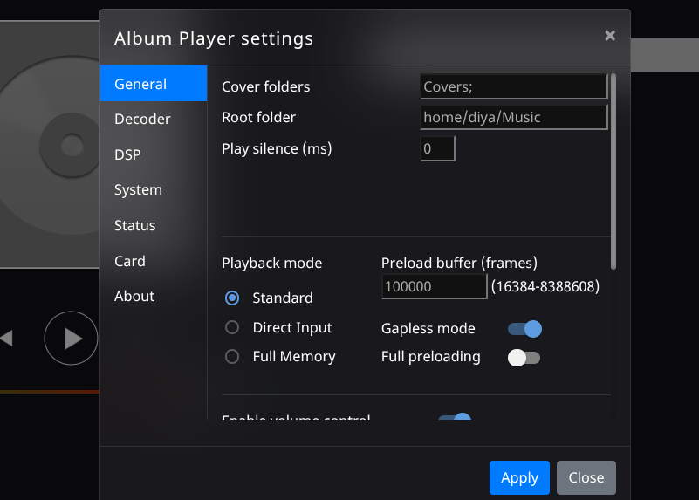Click the previous track arrow
Viewport: 699px width, 500px height.
pos(7,338)
